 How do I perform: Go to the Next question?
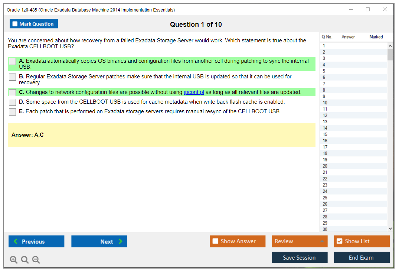(x=99, y=241)
